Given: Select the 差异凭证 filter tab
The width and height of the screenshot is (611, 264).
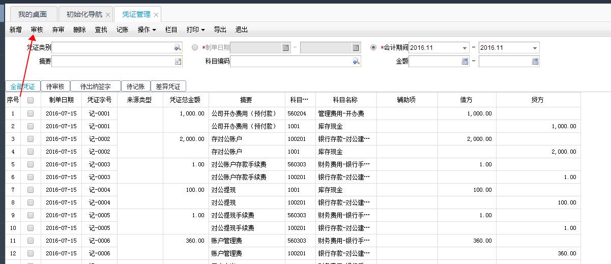Looking at the screenshot, I should point(168,86).
